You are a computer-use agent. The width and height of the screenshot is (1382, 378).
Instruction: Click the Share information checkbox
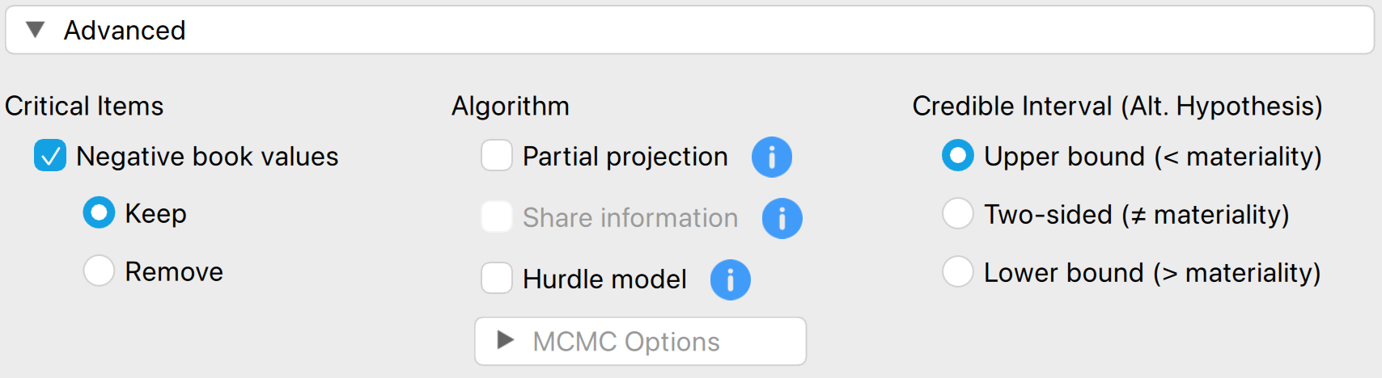(x=497, y=217)
